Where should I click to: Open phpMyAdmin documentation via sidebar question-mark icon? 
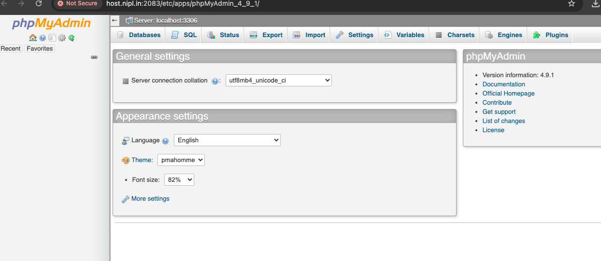43,38
